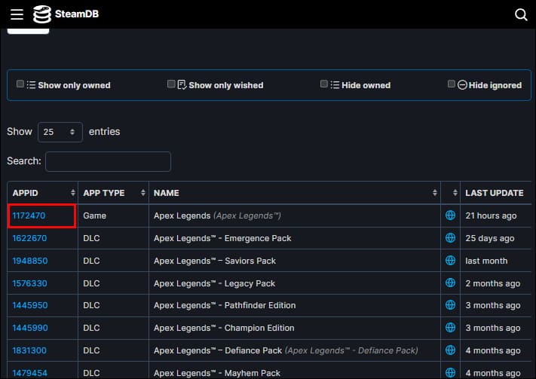The image size is (536, 379).
Task: Open app ID 1445950 link
Action: point(30,305)
